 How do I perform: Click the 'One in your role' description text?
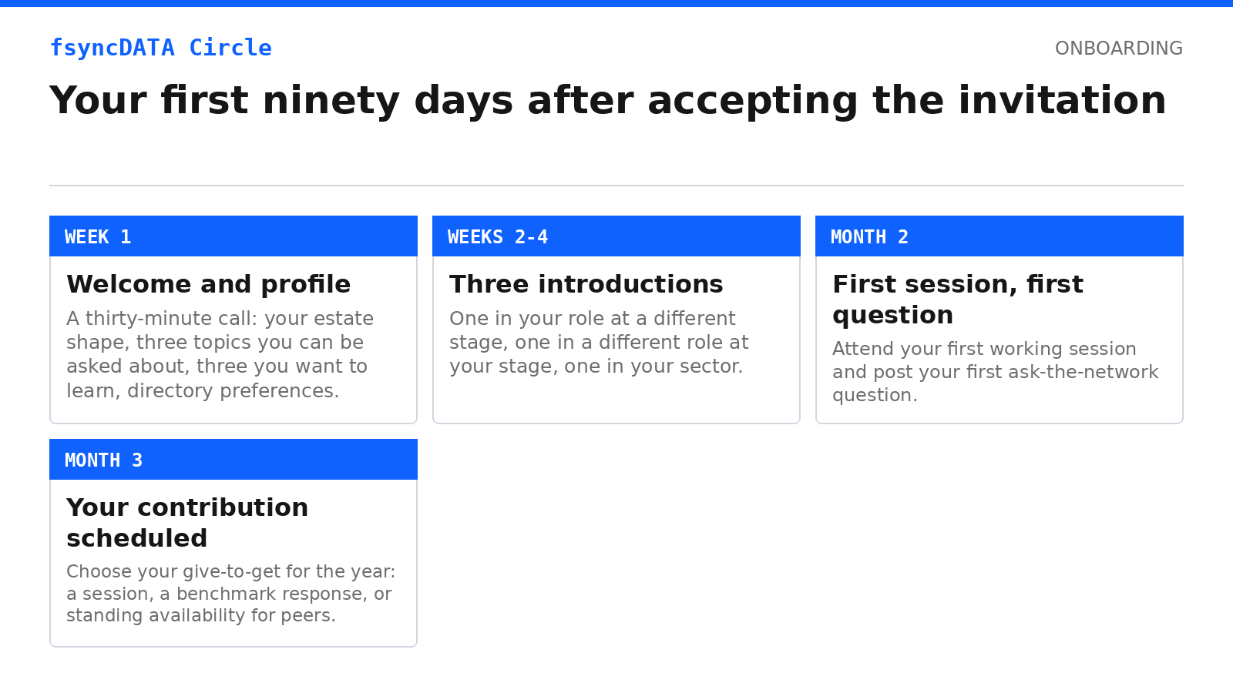pyautogui.click(x=599, y=342)
